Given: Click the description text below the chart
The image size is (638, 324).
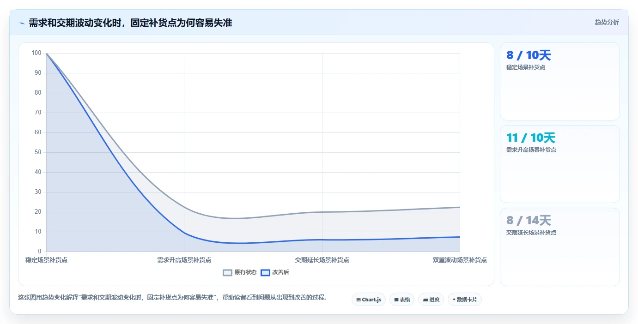Looking at the screenshot, I should point(172,298).
